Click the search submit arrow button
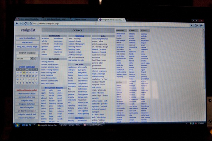This screenshot has height=141, width=212. pos(35,59)
